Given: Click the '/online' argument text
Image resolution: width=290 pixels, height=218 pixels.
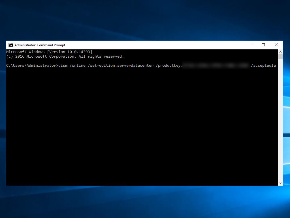Looking at the screenshot, I should click(78, 66).
